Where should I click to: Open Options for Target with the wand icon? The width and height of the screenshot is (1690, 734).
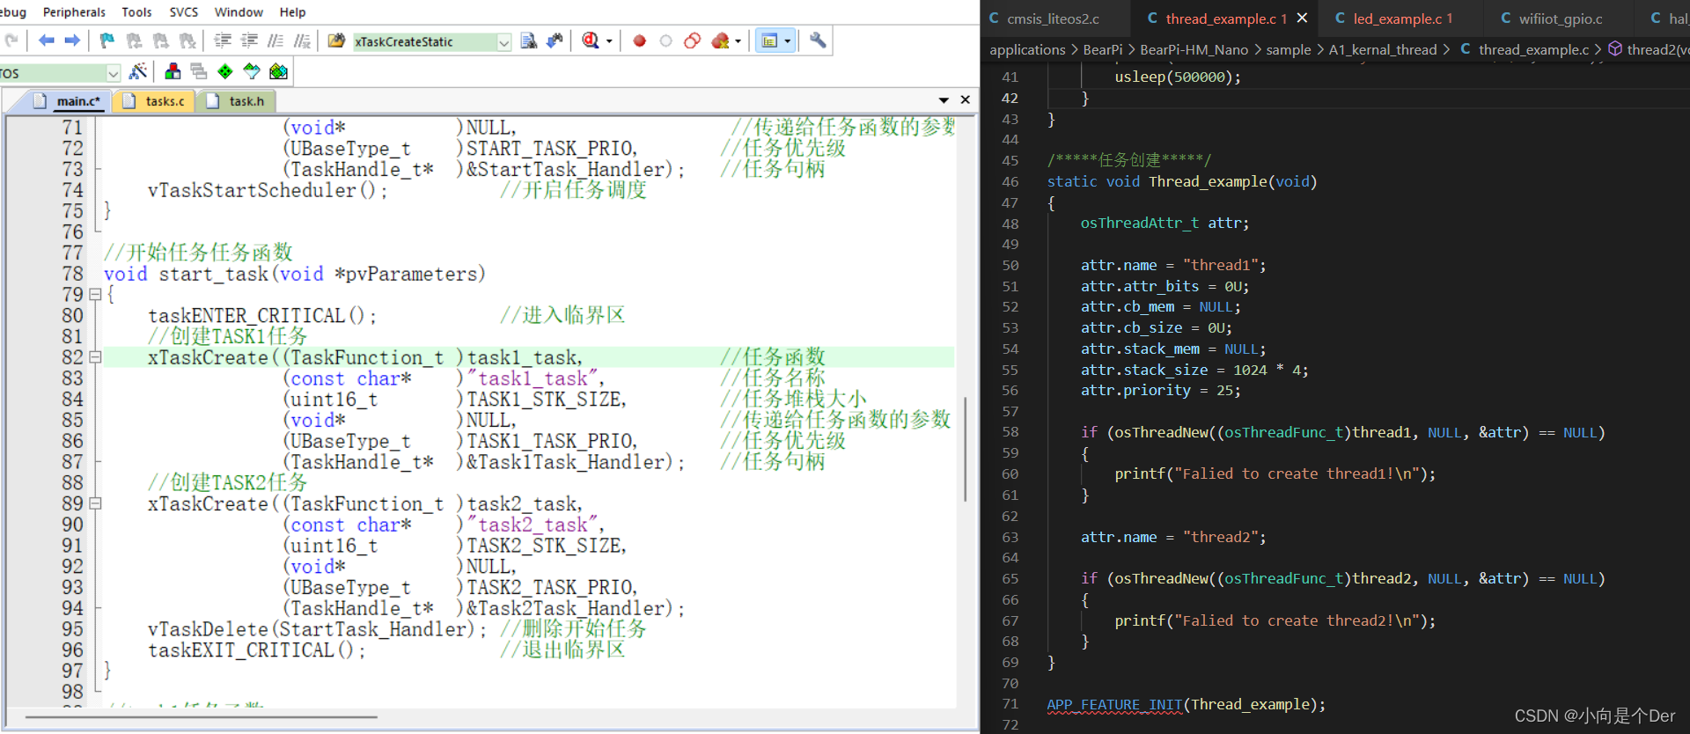[138, 71]
